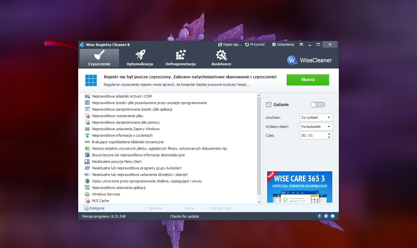Click icon for paths left by removed software
The width and height of the screenshot is (417, 248).
click(87, 103)
